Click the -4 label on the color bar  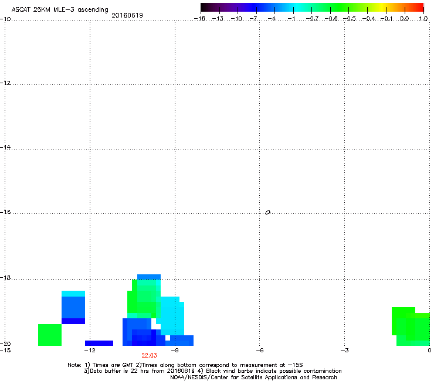(272, 19)
